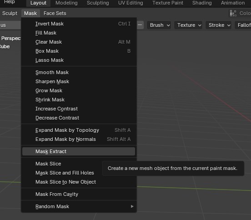
Task: Switch to UV Editing workspace tab
Action: click(x=131, y=3)
